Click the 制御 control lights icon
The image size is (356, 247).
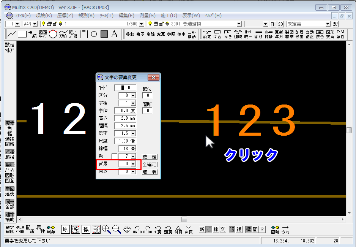(51, 230)
